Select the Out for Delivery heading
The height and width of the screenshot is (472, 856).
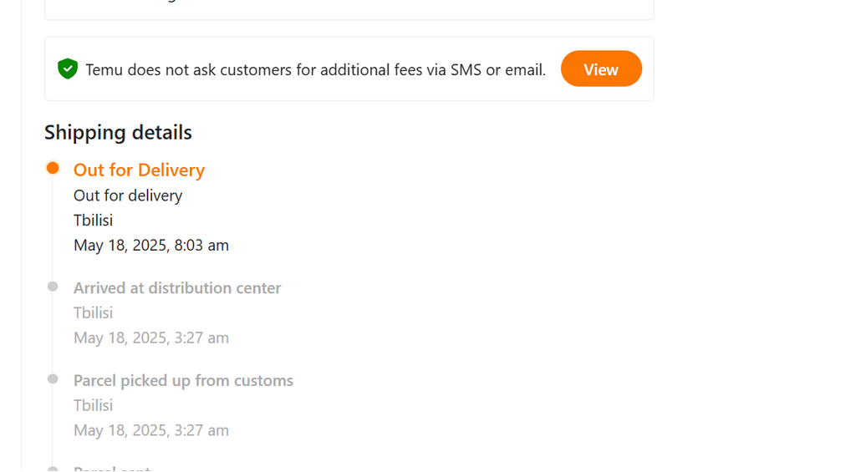140,170
